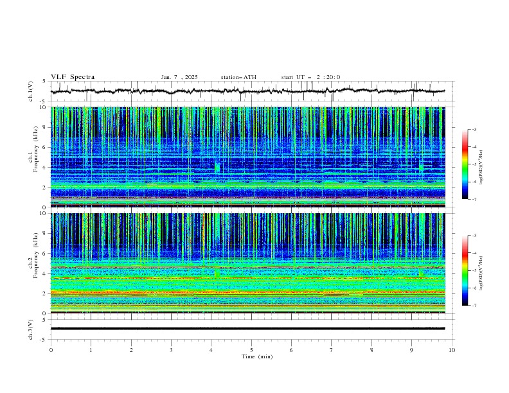Click the ch.2 spectrogram color scale bar
The width and height of the screenshot is (509, 393).
465,270
